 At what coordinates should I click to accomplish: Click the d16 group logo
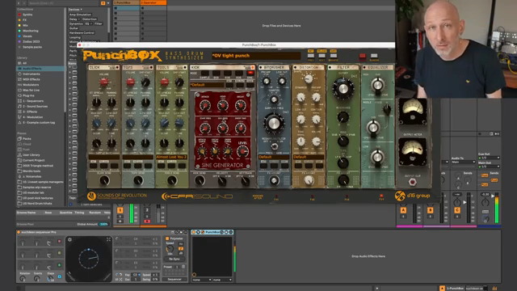point(413,196)
